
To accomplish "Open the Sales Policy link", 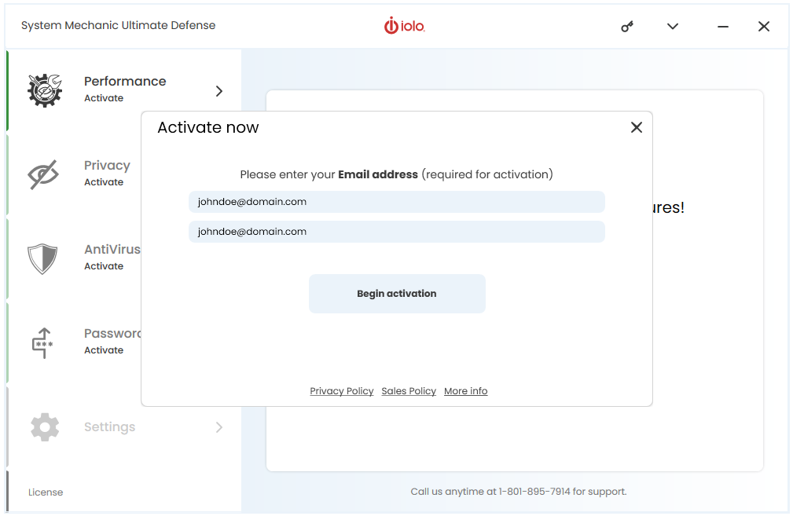I will point(409,391).
